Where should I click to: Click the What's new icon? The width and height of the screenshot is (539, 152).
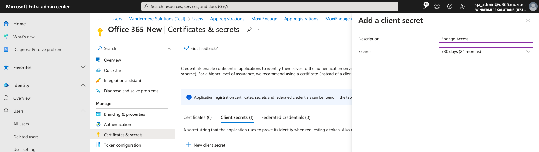6,37
